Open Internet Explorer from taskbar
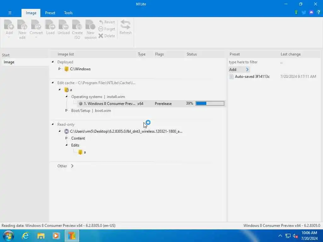Screen dimensions: 323x242 25,236
